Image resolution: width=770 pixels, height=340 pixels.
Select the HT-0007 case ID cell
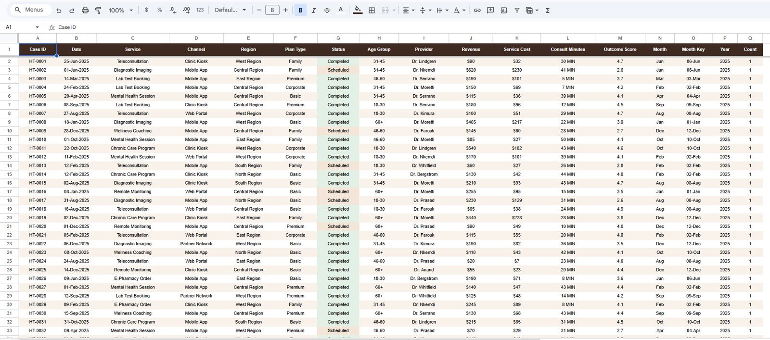pos(38,113)
